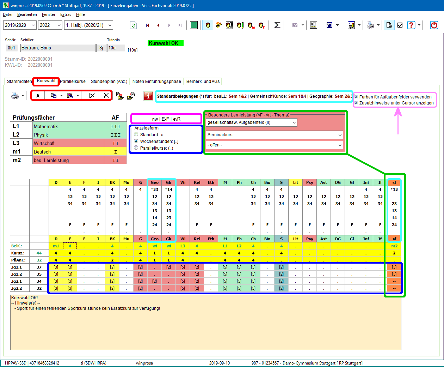Open the '1. Halbj. (2020/21)' dropdown
This screenshot has width=444, height=367.
[110, 25]
